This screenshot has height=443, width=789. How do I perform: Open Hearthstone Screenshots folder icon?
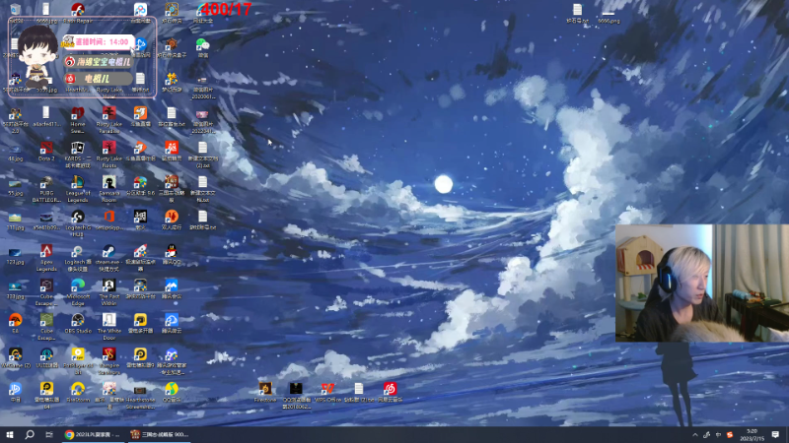point(140,390)
